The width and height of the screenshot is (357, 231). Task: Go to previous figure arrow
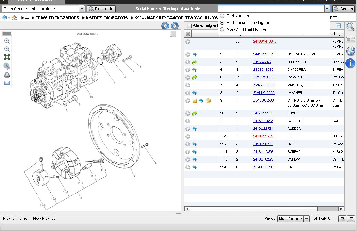click(x=165, y=26)
